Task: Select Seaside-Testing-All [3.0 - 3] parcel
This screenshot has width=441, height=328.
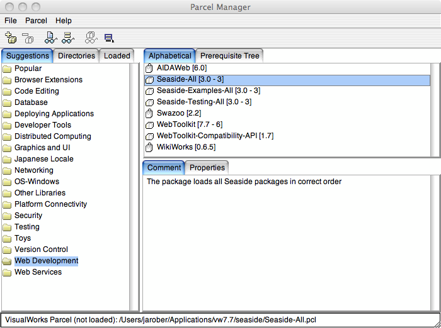Action: (x=287, y=102)
